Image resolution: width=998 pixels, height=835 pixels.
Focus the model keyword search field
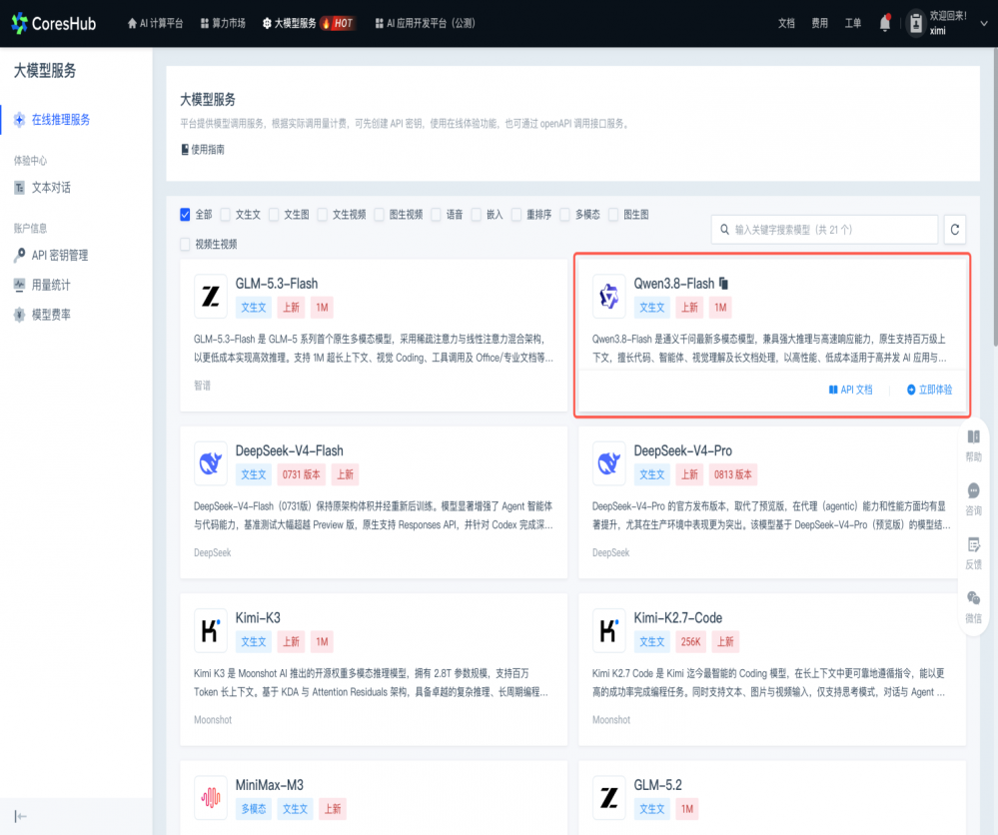824,230
